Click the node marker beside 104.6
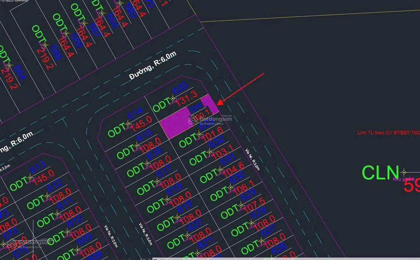This screenshot has width=420, height=260. (220, 170)
